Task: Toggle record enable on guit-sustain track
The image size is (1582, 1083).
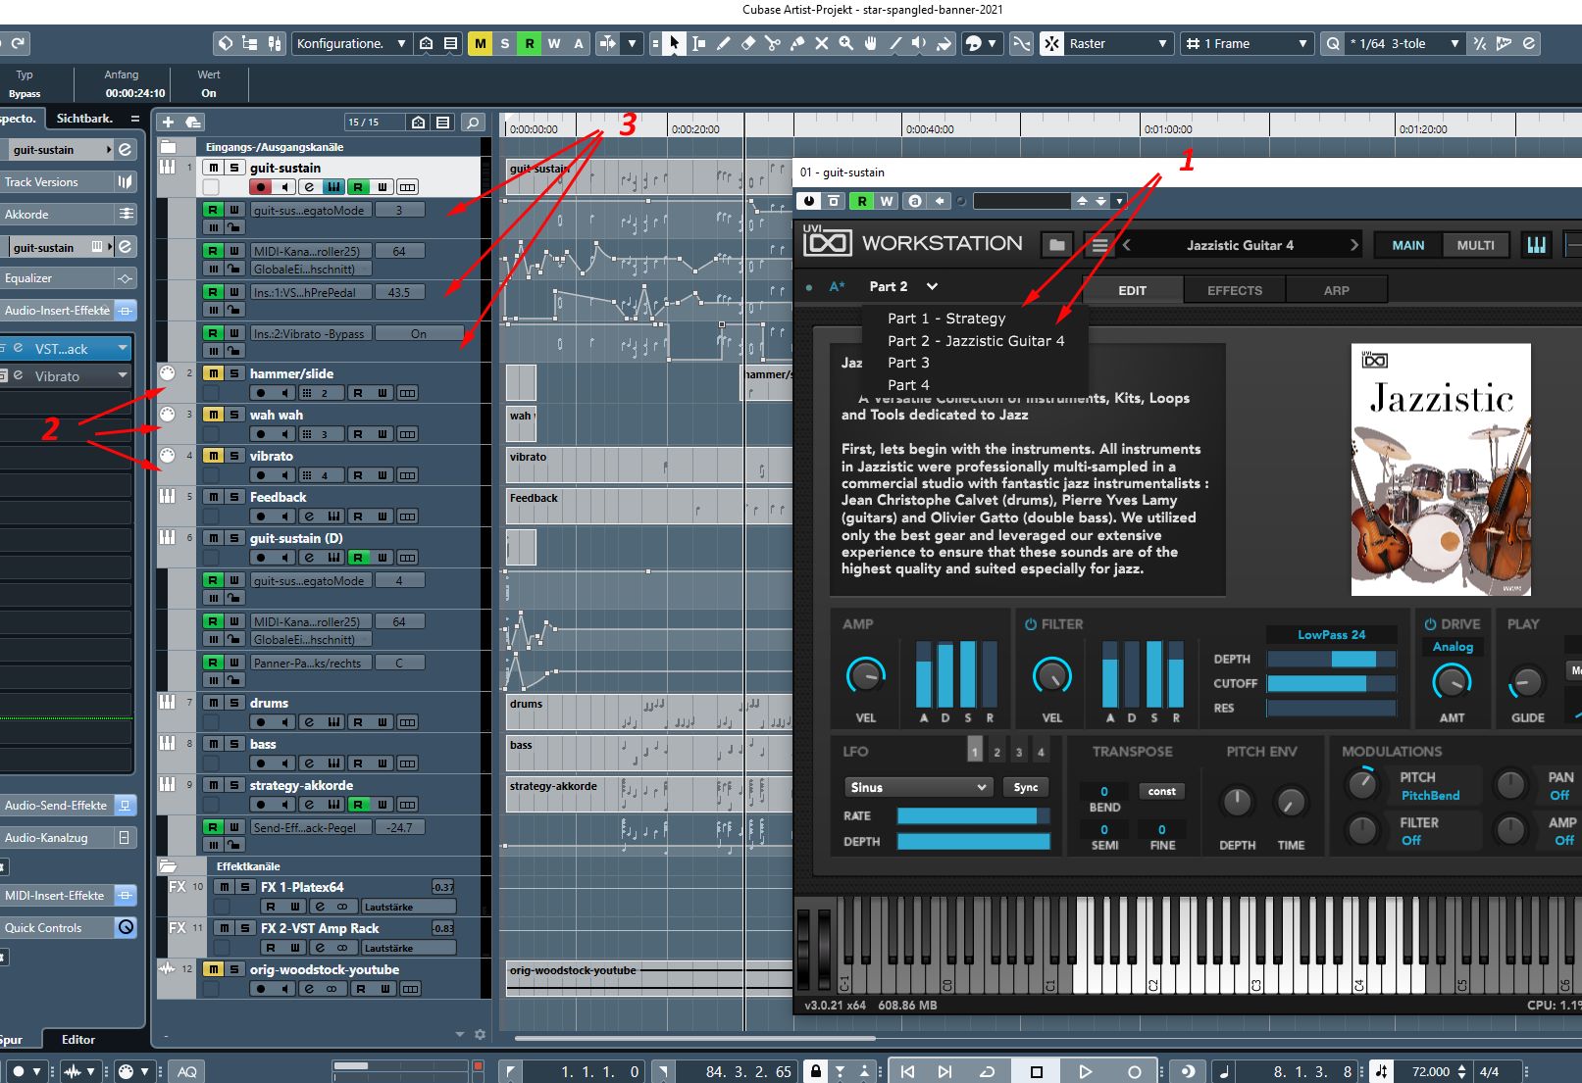Action: (x=260, y=186)
